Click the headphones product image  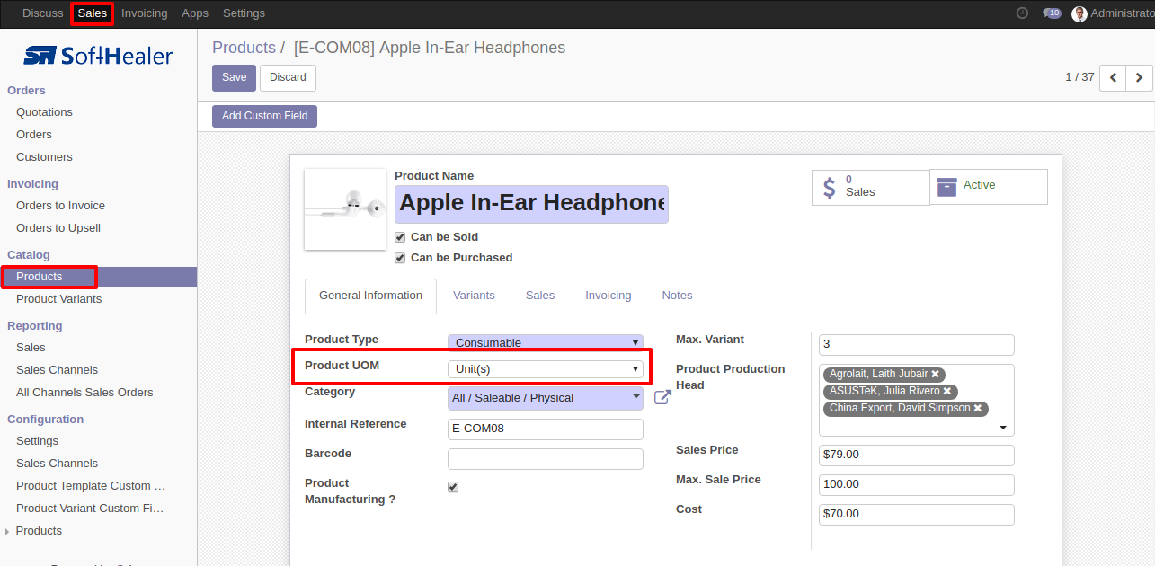click(345, 209)
